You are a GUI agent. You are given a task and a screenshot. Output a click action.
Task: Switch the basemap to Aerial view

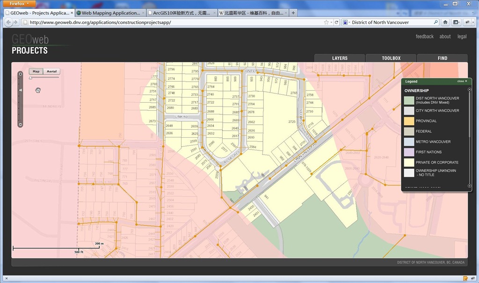(x=51, y=71)
